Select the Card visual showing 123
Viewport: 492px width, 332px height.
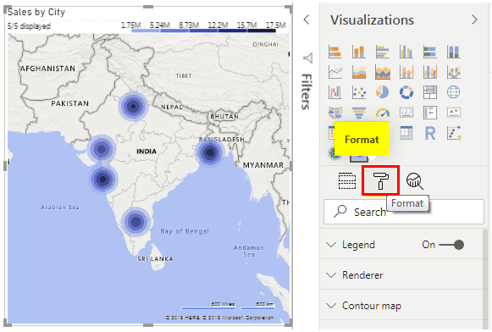(x=406, y=113)
